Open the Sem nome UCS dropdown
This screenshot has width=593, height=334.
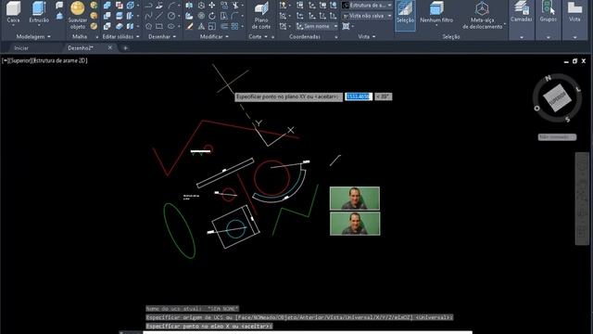(x=317, y=27)
